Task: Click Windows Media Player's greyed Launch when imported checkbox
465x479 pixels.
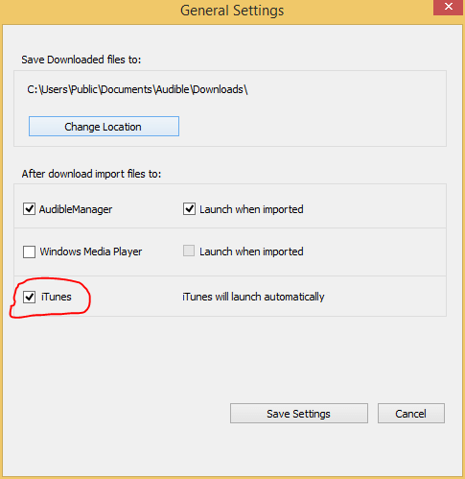Action: coord(189,251)
